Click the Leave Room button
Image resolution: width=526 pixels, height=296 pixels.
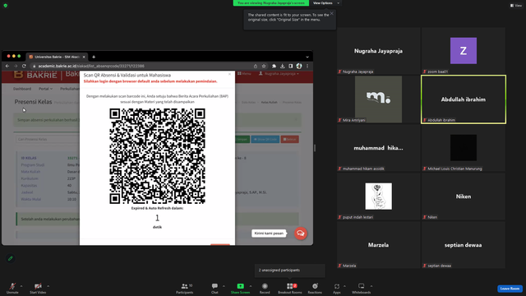click(x=510, y=289)
